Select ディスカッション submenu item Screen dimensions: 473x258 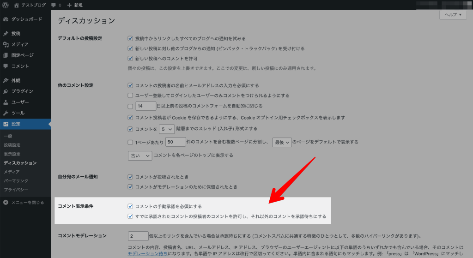[20, 163]
